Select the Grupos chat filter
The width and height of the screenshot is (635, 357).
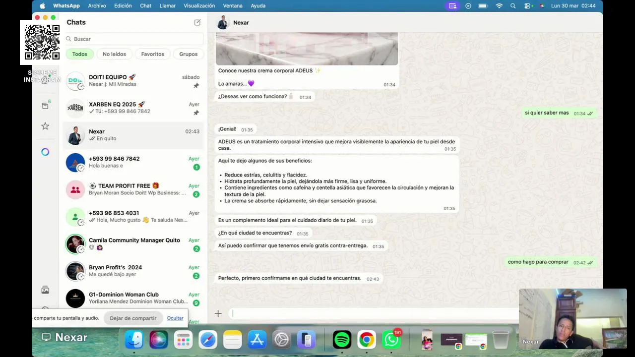(x=189, y=54)
